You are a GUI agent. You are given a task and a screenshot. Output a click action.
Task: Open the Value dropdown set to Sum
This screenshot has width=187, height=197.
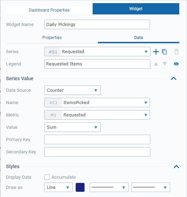(x=73, y=127)
